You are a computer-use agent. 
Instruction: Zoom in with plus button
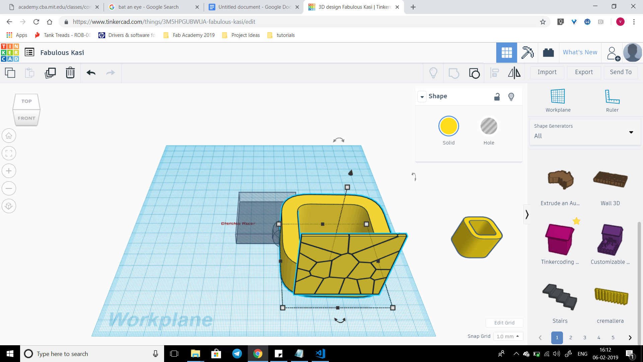tap(9, 171)
